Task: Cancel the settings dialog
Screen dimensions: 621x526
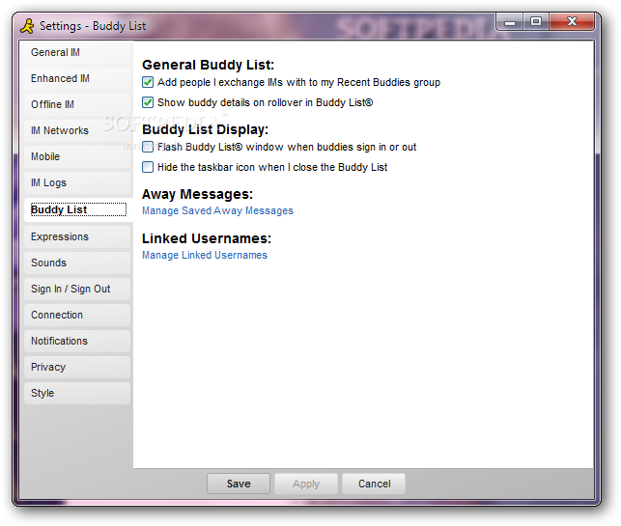Action: coord(374,484)
